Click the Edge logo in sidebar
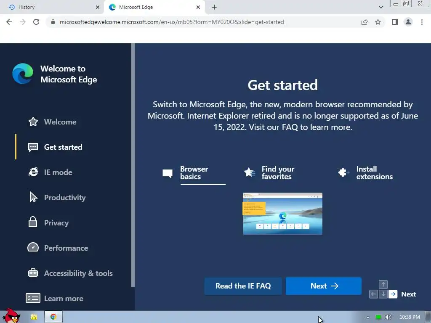The width and height of the screenshot is (431, 323). click(23, 74)
